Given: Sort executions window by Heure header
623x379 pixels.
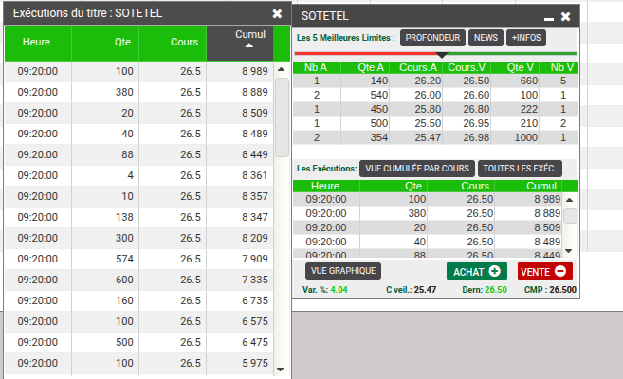Looking at the screenshot, I should coord(38,43).
